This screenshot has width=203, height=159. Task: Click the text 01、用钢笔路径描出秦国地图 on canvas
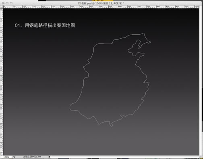click(45, 25)
